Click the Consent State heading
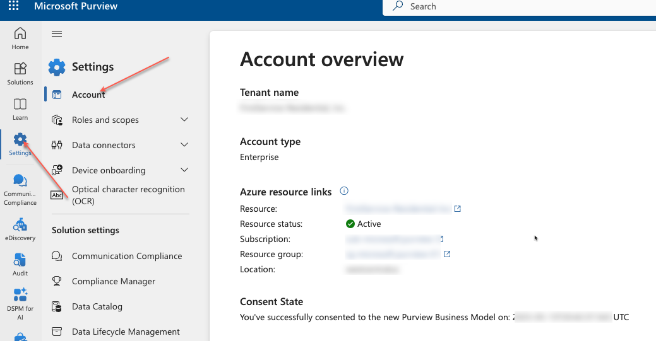Screen dimensions: 656x341 pyautogui.click(x=271, y=302)
